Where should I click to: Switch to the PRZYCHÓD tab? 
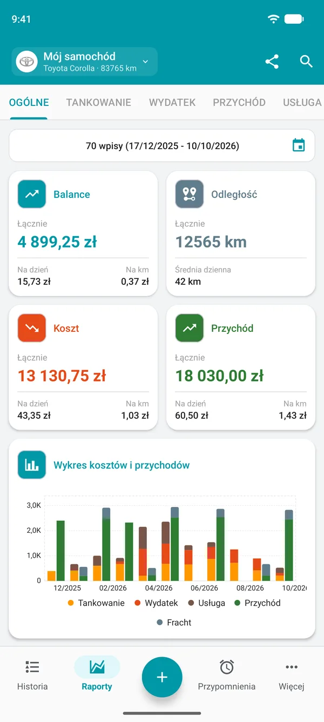(239, 102)
